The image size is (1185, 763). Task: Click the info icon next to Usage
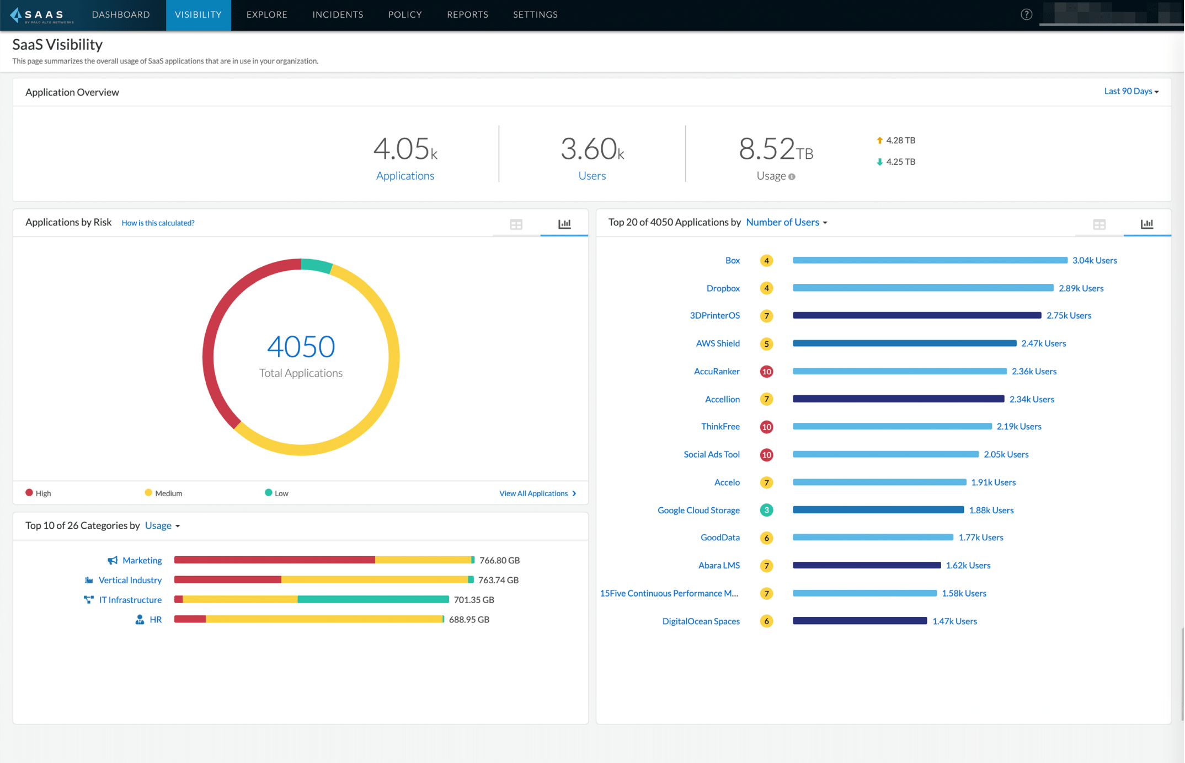(x=792, y=176)
